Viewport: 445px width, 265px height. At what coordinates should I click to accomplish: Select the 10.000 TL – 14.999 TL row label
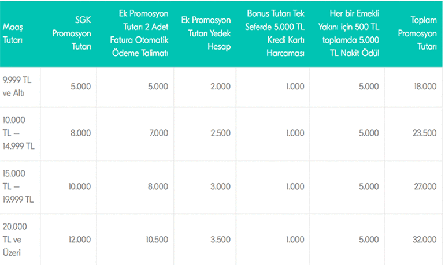tap(18, 133)
